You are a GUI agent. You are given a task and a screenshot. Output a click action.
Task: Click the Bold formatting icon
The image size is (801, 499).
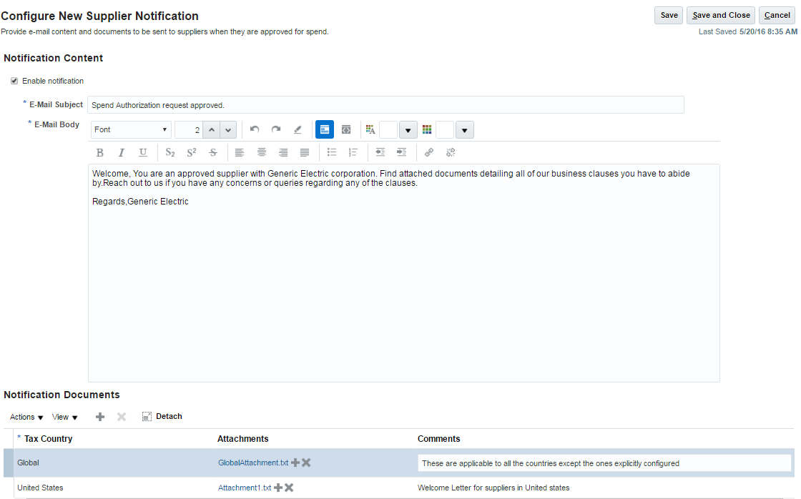[100, 152]
